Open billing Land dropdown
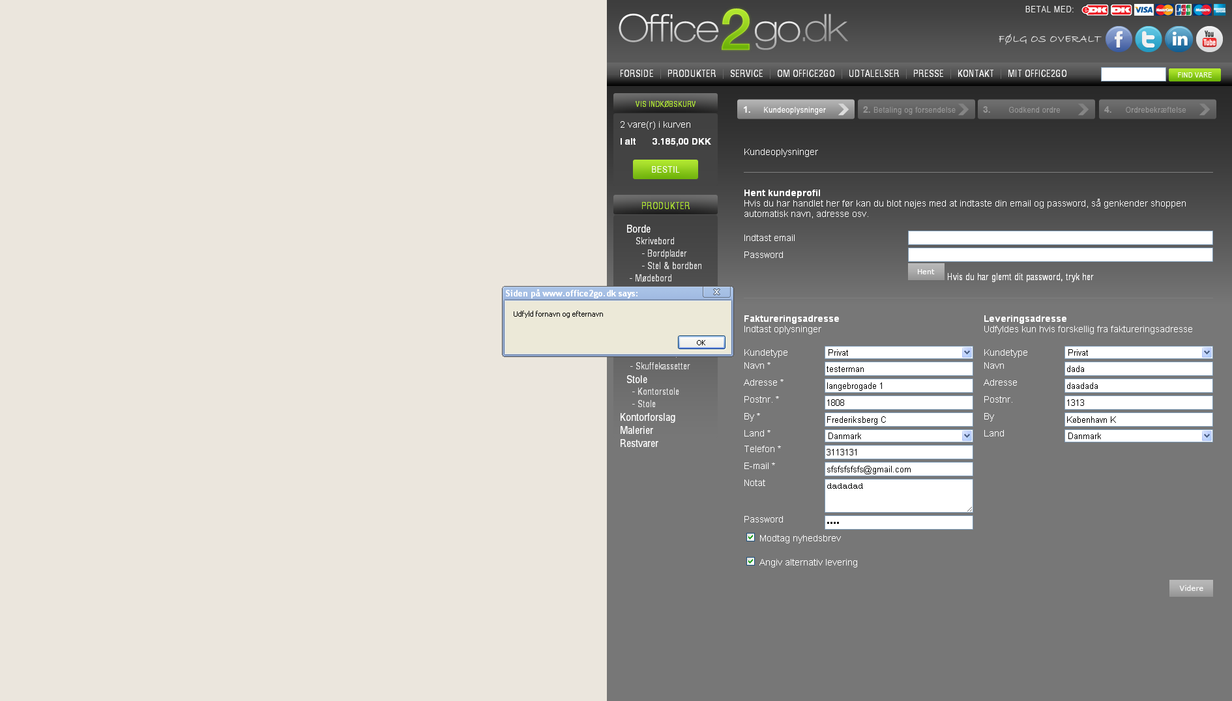The width and height of the screenshot is (1232, 701). (898, 436)
